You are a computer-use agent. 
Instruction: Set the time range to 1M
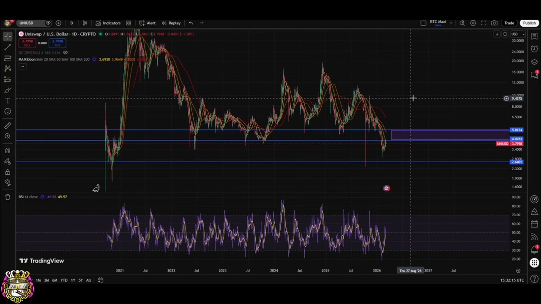pyautogui.click(x=38, y=280)
